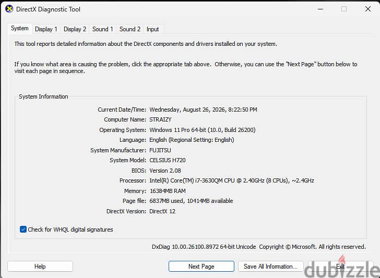Go to the Input tab
The width and height of the screenshot is (380, 278).
152,29
